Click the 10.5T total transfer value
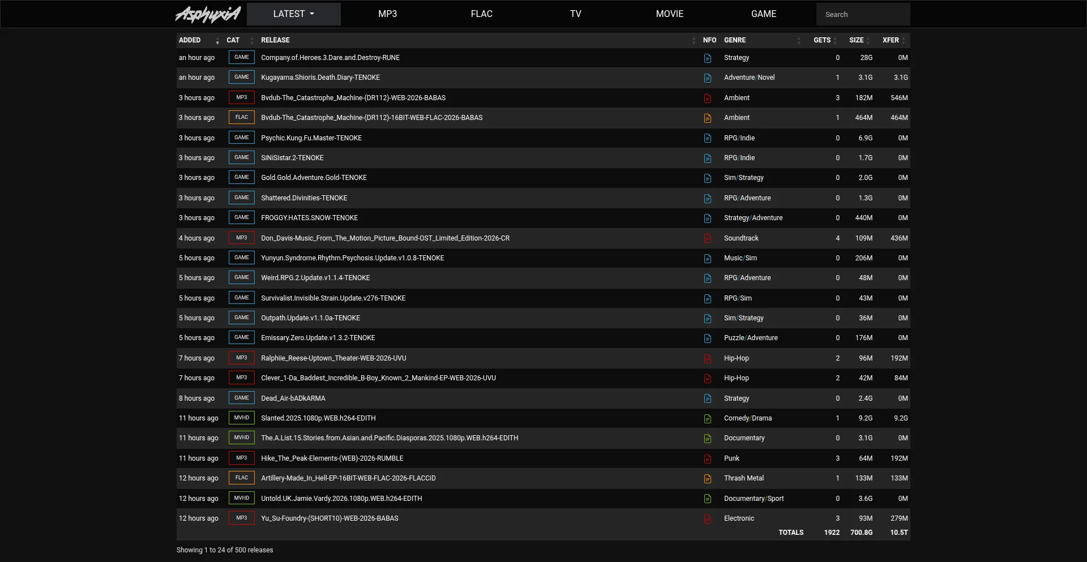Screen dimensions: 1087x562 pos(899,533)
